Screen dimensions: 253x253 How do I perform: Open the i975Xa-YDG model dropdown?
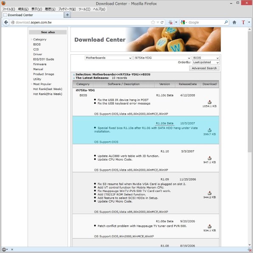[162, 58]
